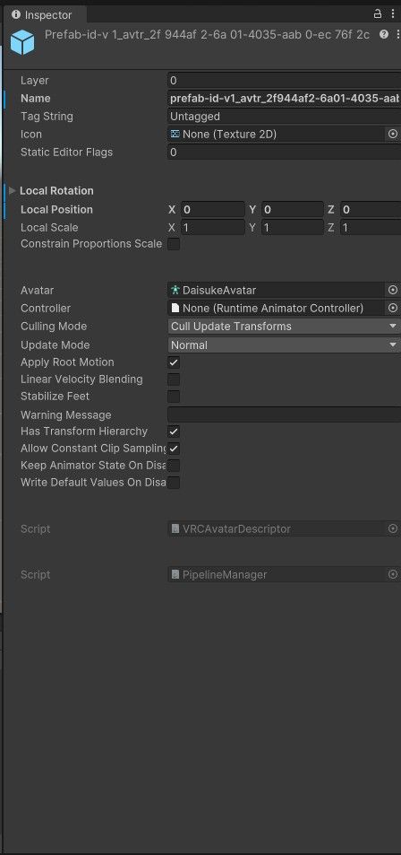Open object picker for PipelineManager script

(393, 575)
